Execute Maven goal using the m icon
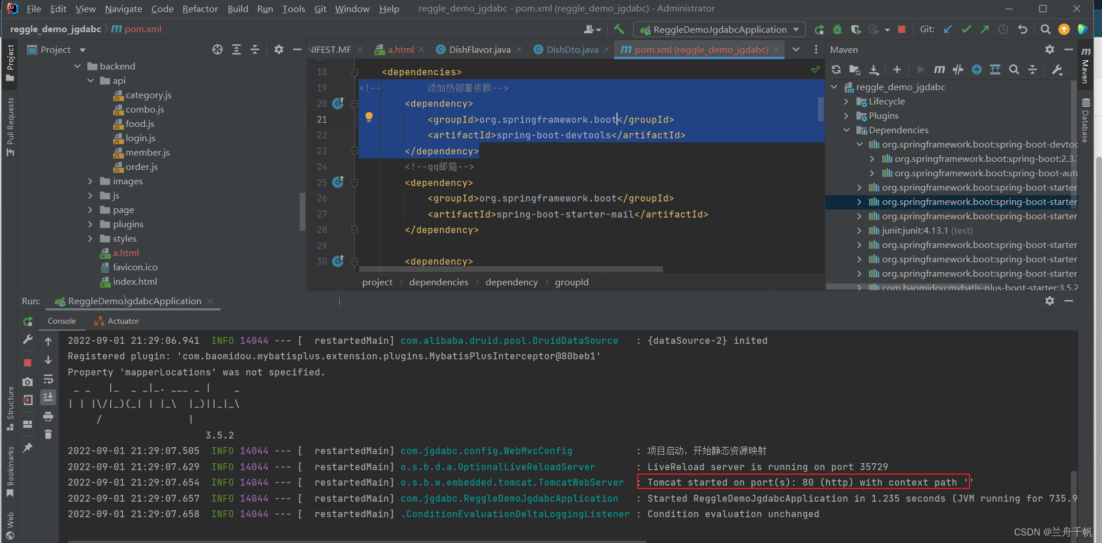The image size is (1102, 543). (940, 69)
